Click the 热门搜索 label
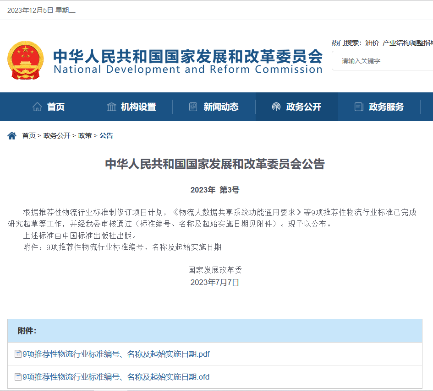 point(346,43)
